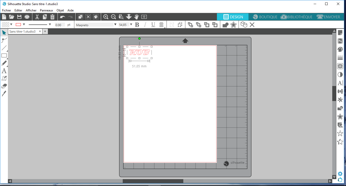Image resolution: width=346 pixels, height=186 pixels.
Task: Toggle Bold text formatting
Action: coord(137,25)
